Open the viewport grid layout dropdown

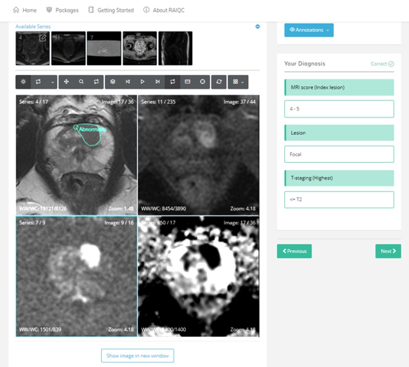[x=238, y=82]
